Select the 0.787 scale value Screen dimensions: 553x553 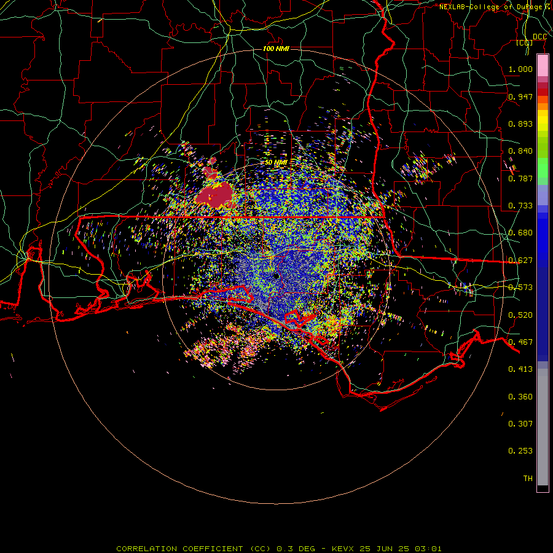pos(520,178)
